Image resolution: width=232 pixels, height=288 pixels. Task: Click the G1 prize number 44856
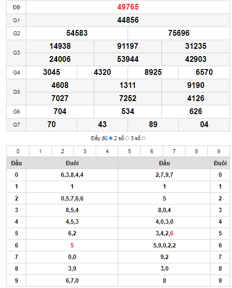click(x=128, y=20)
